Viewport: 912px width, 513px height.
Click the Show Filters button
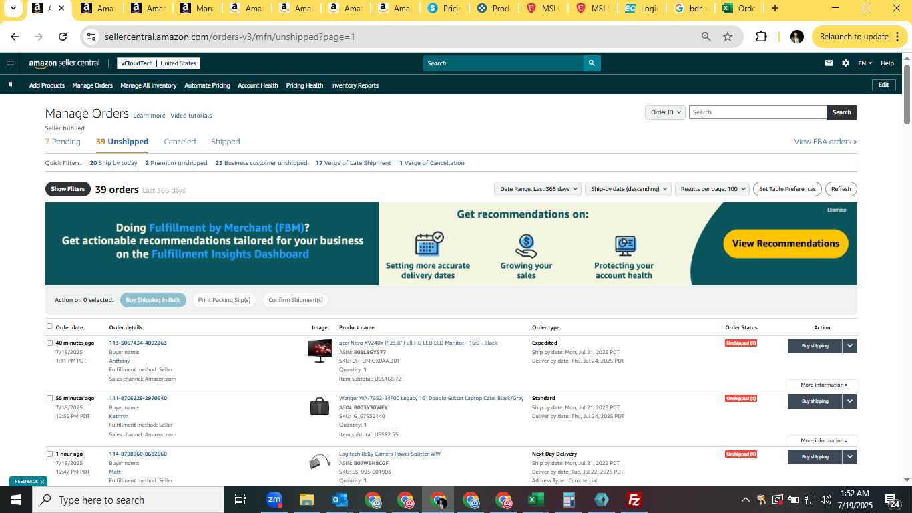tap(68, 189)
